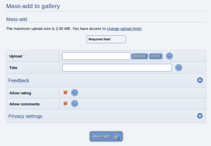Open the change upload limits link

click(x=124, y=29)
